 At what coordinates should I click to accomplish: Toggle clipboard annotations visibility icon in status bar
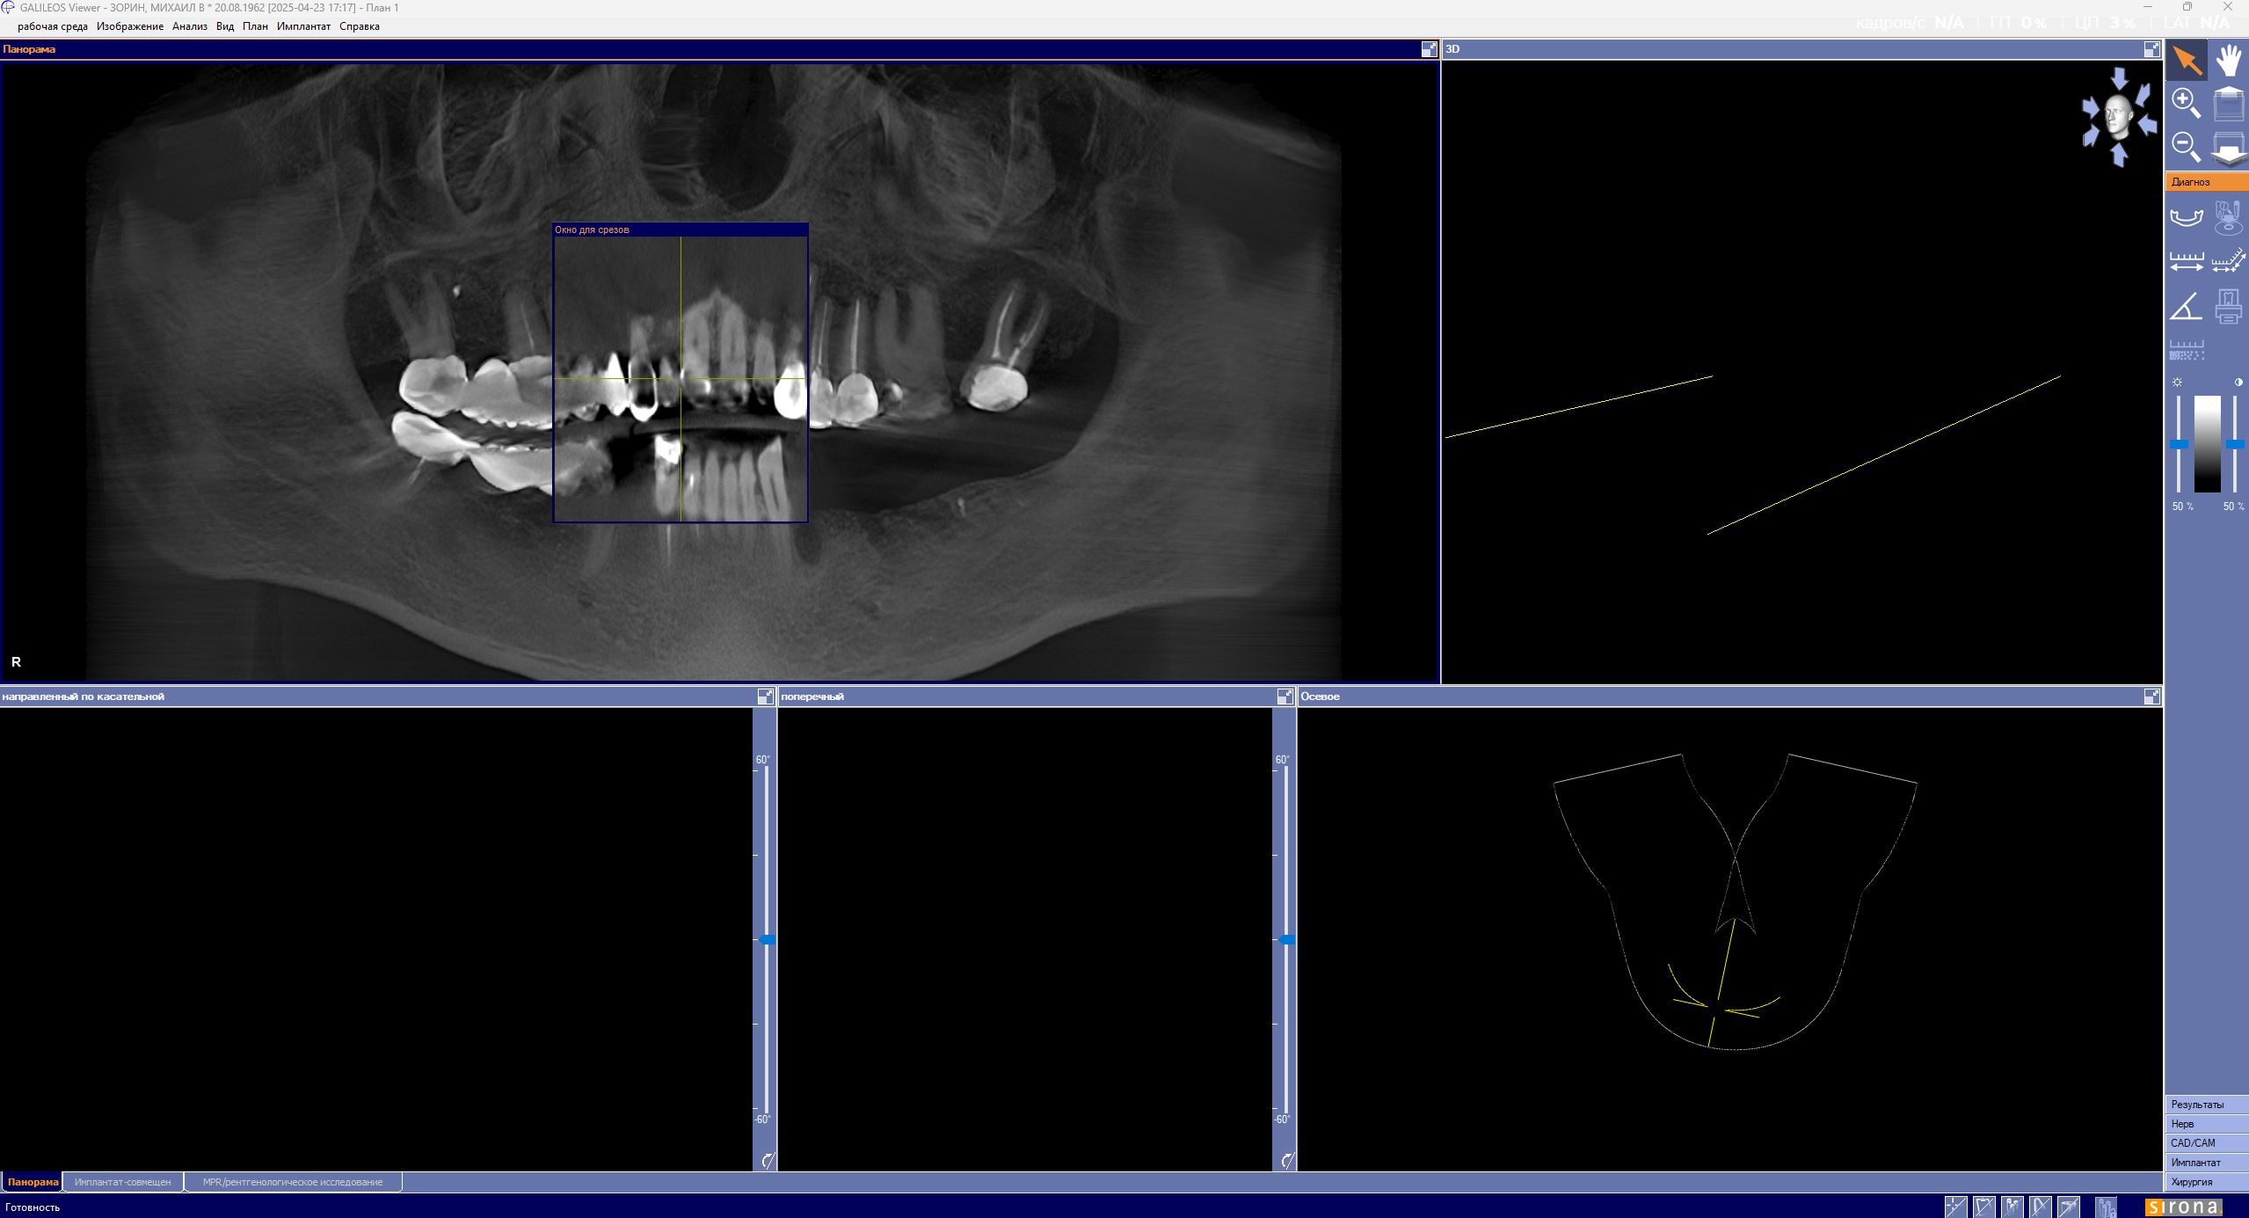[x=1983, y=1207]
